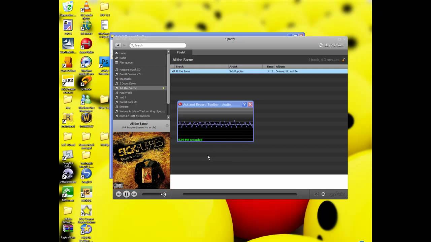Launch the jetAudio shortcut

[x=86, y=83]
